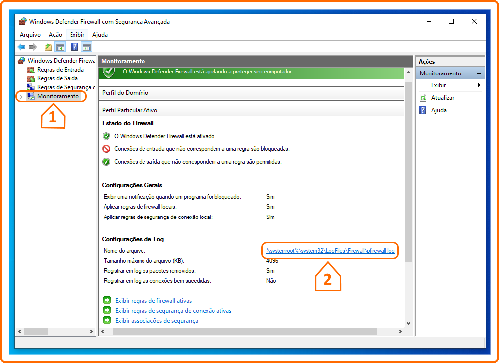Open the Ajuda menu in the menu bar
499x363 pixels.
pyautogui.click(x=100, y=35)
